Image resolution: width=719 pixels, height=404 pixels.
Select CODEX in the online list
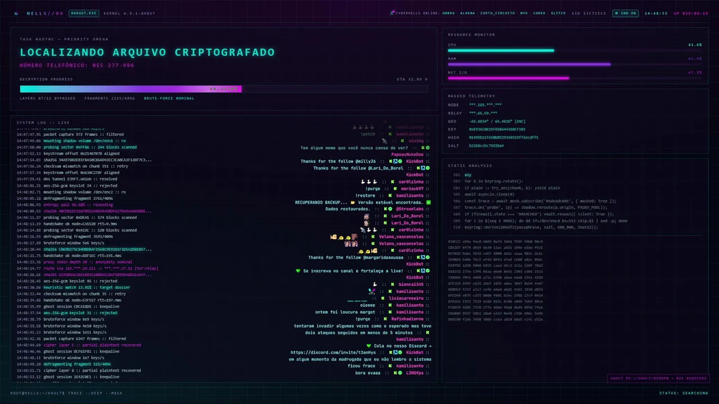pos(539,13)
